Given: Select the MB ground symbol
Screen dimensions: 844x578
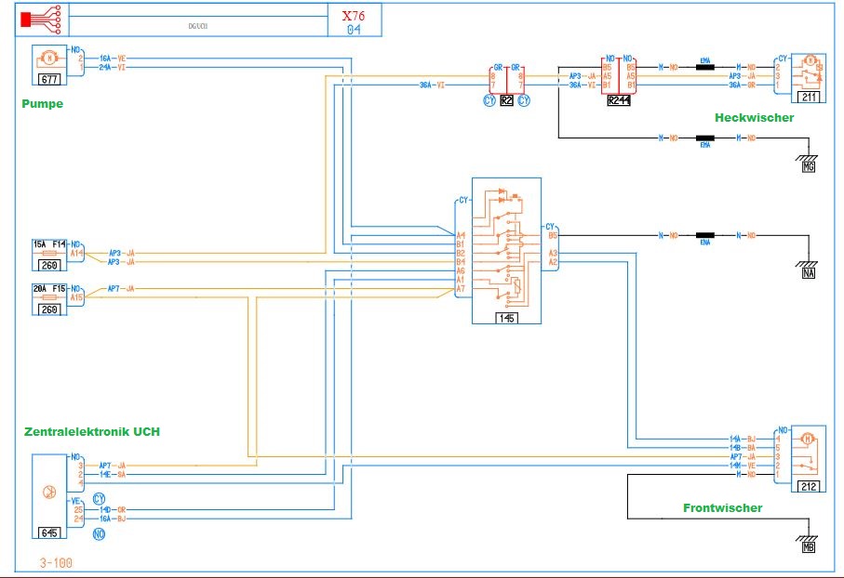Looking at the screenshot, I should pyautogui.click(x=808, y=544).
